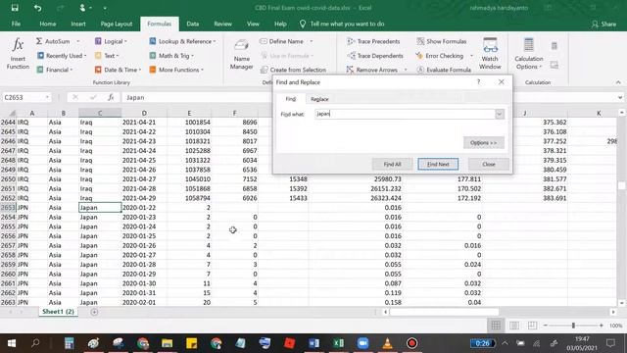Viewport: 627px width, 353px height.
Task: Open Zoom from the taskbar
Action: coord(362,343)
